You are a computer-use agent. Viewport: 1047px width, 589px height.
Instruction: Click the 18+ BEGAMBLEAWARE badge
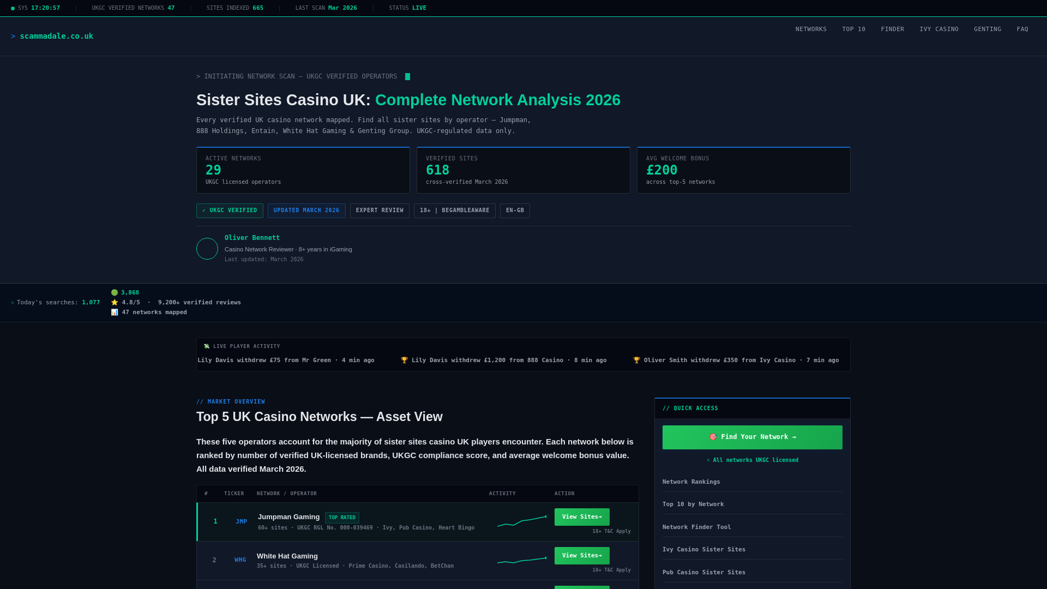click(455, 211)
